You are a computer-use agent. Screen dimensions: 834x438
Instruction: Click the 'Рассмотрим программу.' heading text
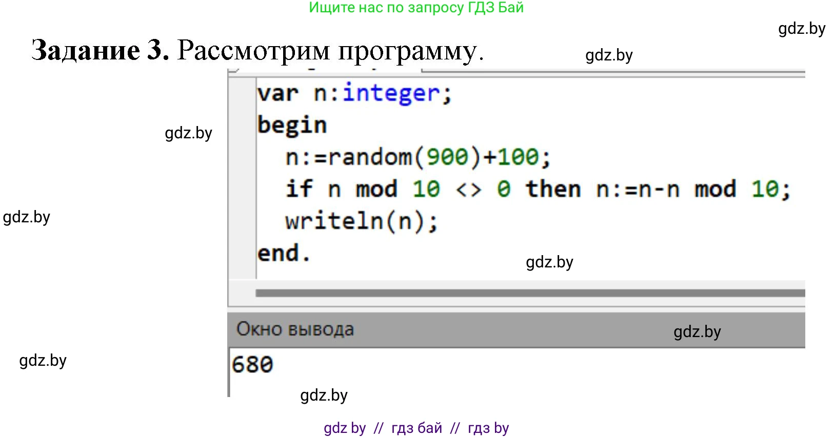tap(330, 50)
